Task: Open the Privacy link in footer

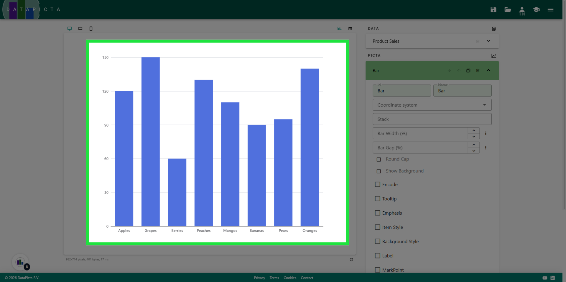Action: 259,278
